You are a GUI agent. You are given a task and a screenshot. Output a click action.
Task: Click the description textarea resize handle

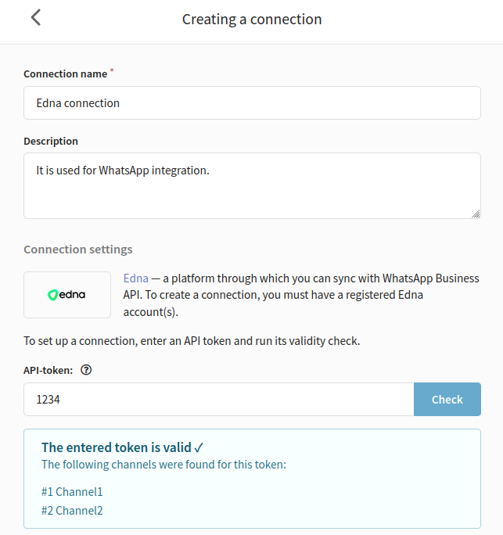[476, 214]
